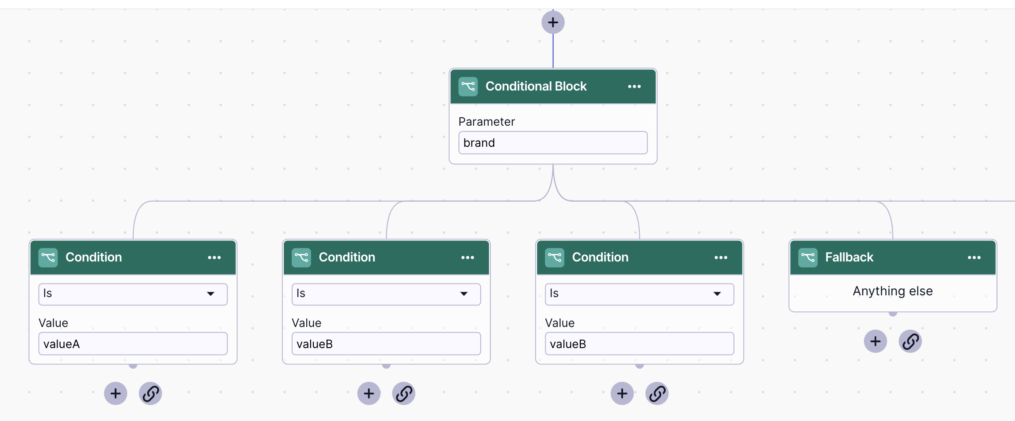
Task: Click the Anything else text in Fallback
Action: [x=893, y=291]
